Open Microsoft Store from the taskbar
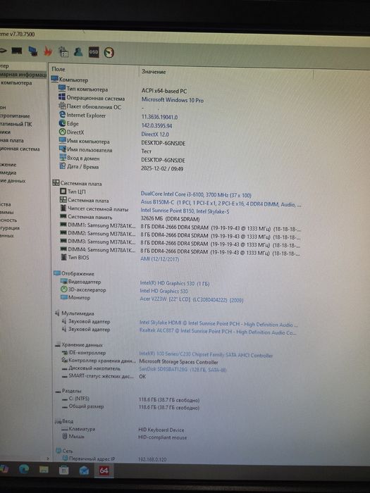Screen dimensions: 370x493 point(63,470)
